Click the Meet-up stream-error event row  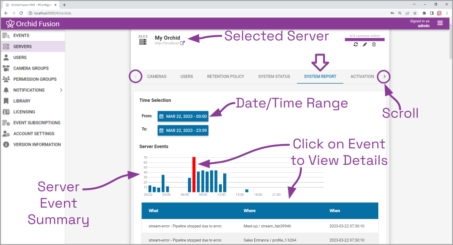(x=260, y=226)
